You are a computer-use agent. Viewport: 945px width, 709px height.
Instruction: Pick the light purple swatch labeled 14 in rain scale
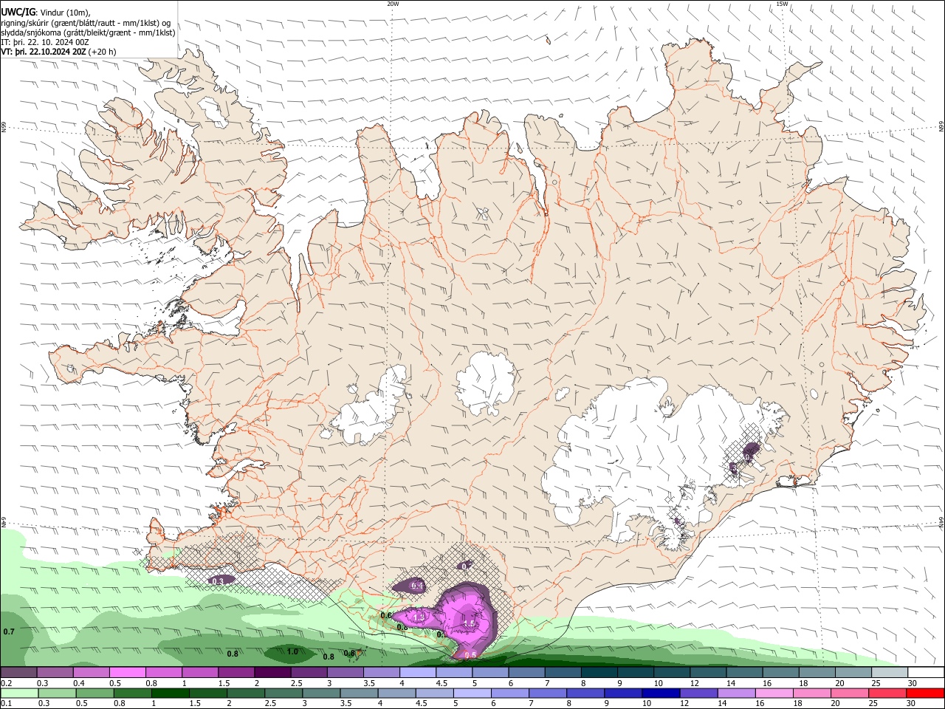736,693
